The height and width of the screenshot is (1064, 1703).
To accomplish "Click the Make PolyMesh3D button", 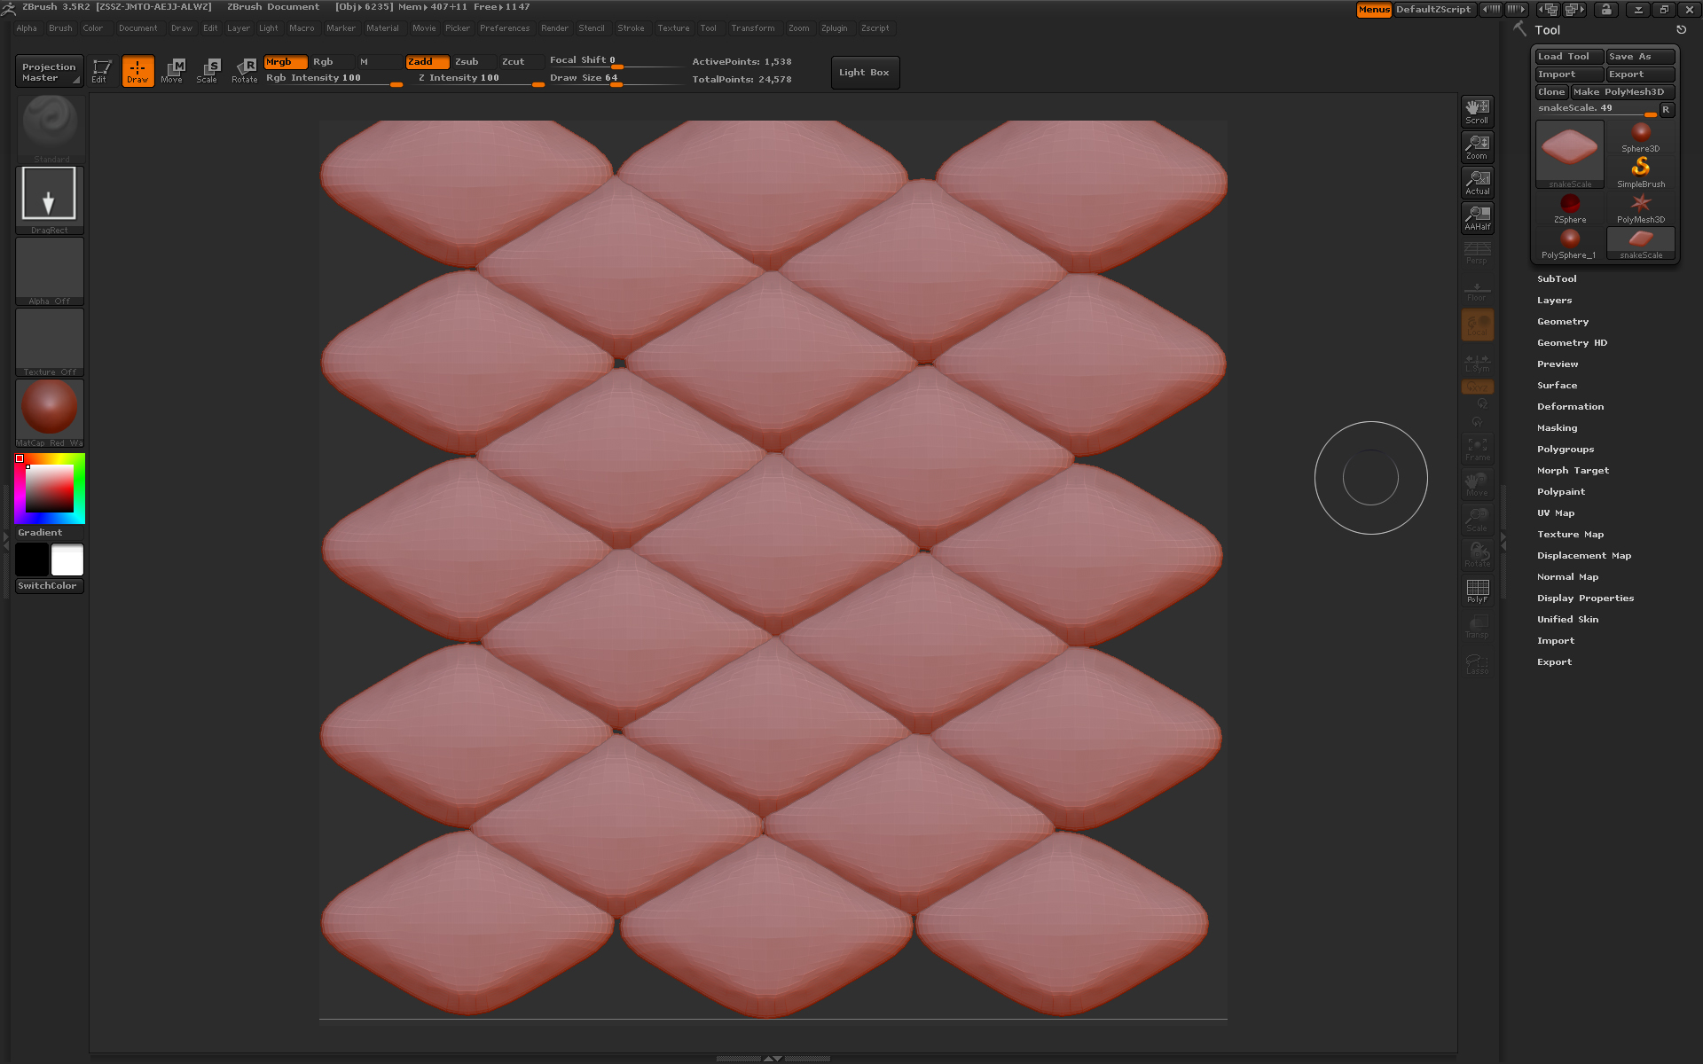I will [x=1620, y=91].
